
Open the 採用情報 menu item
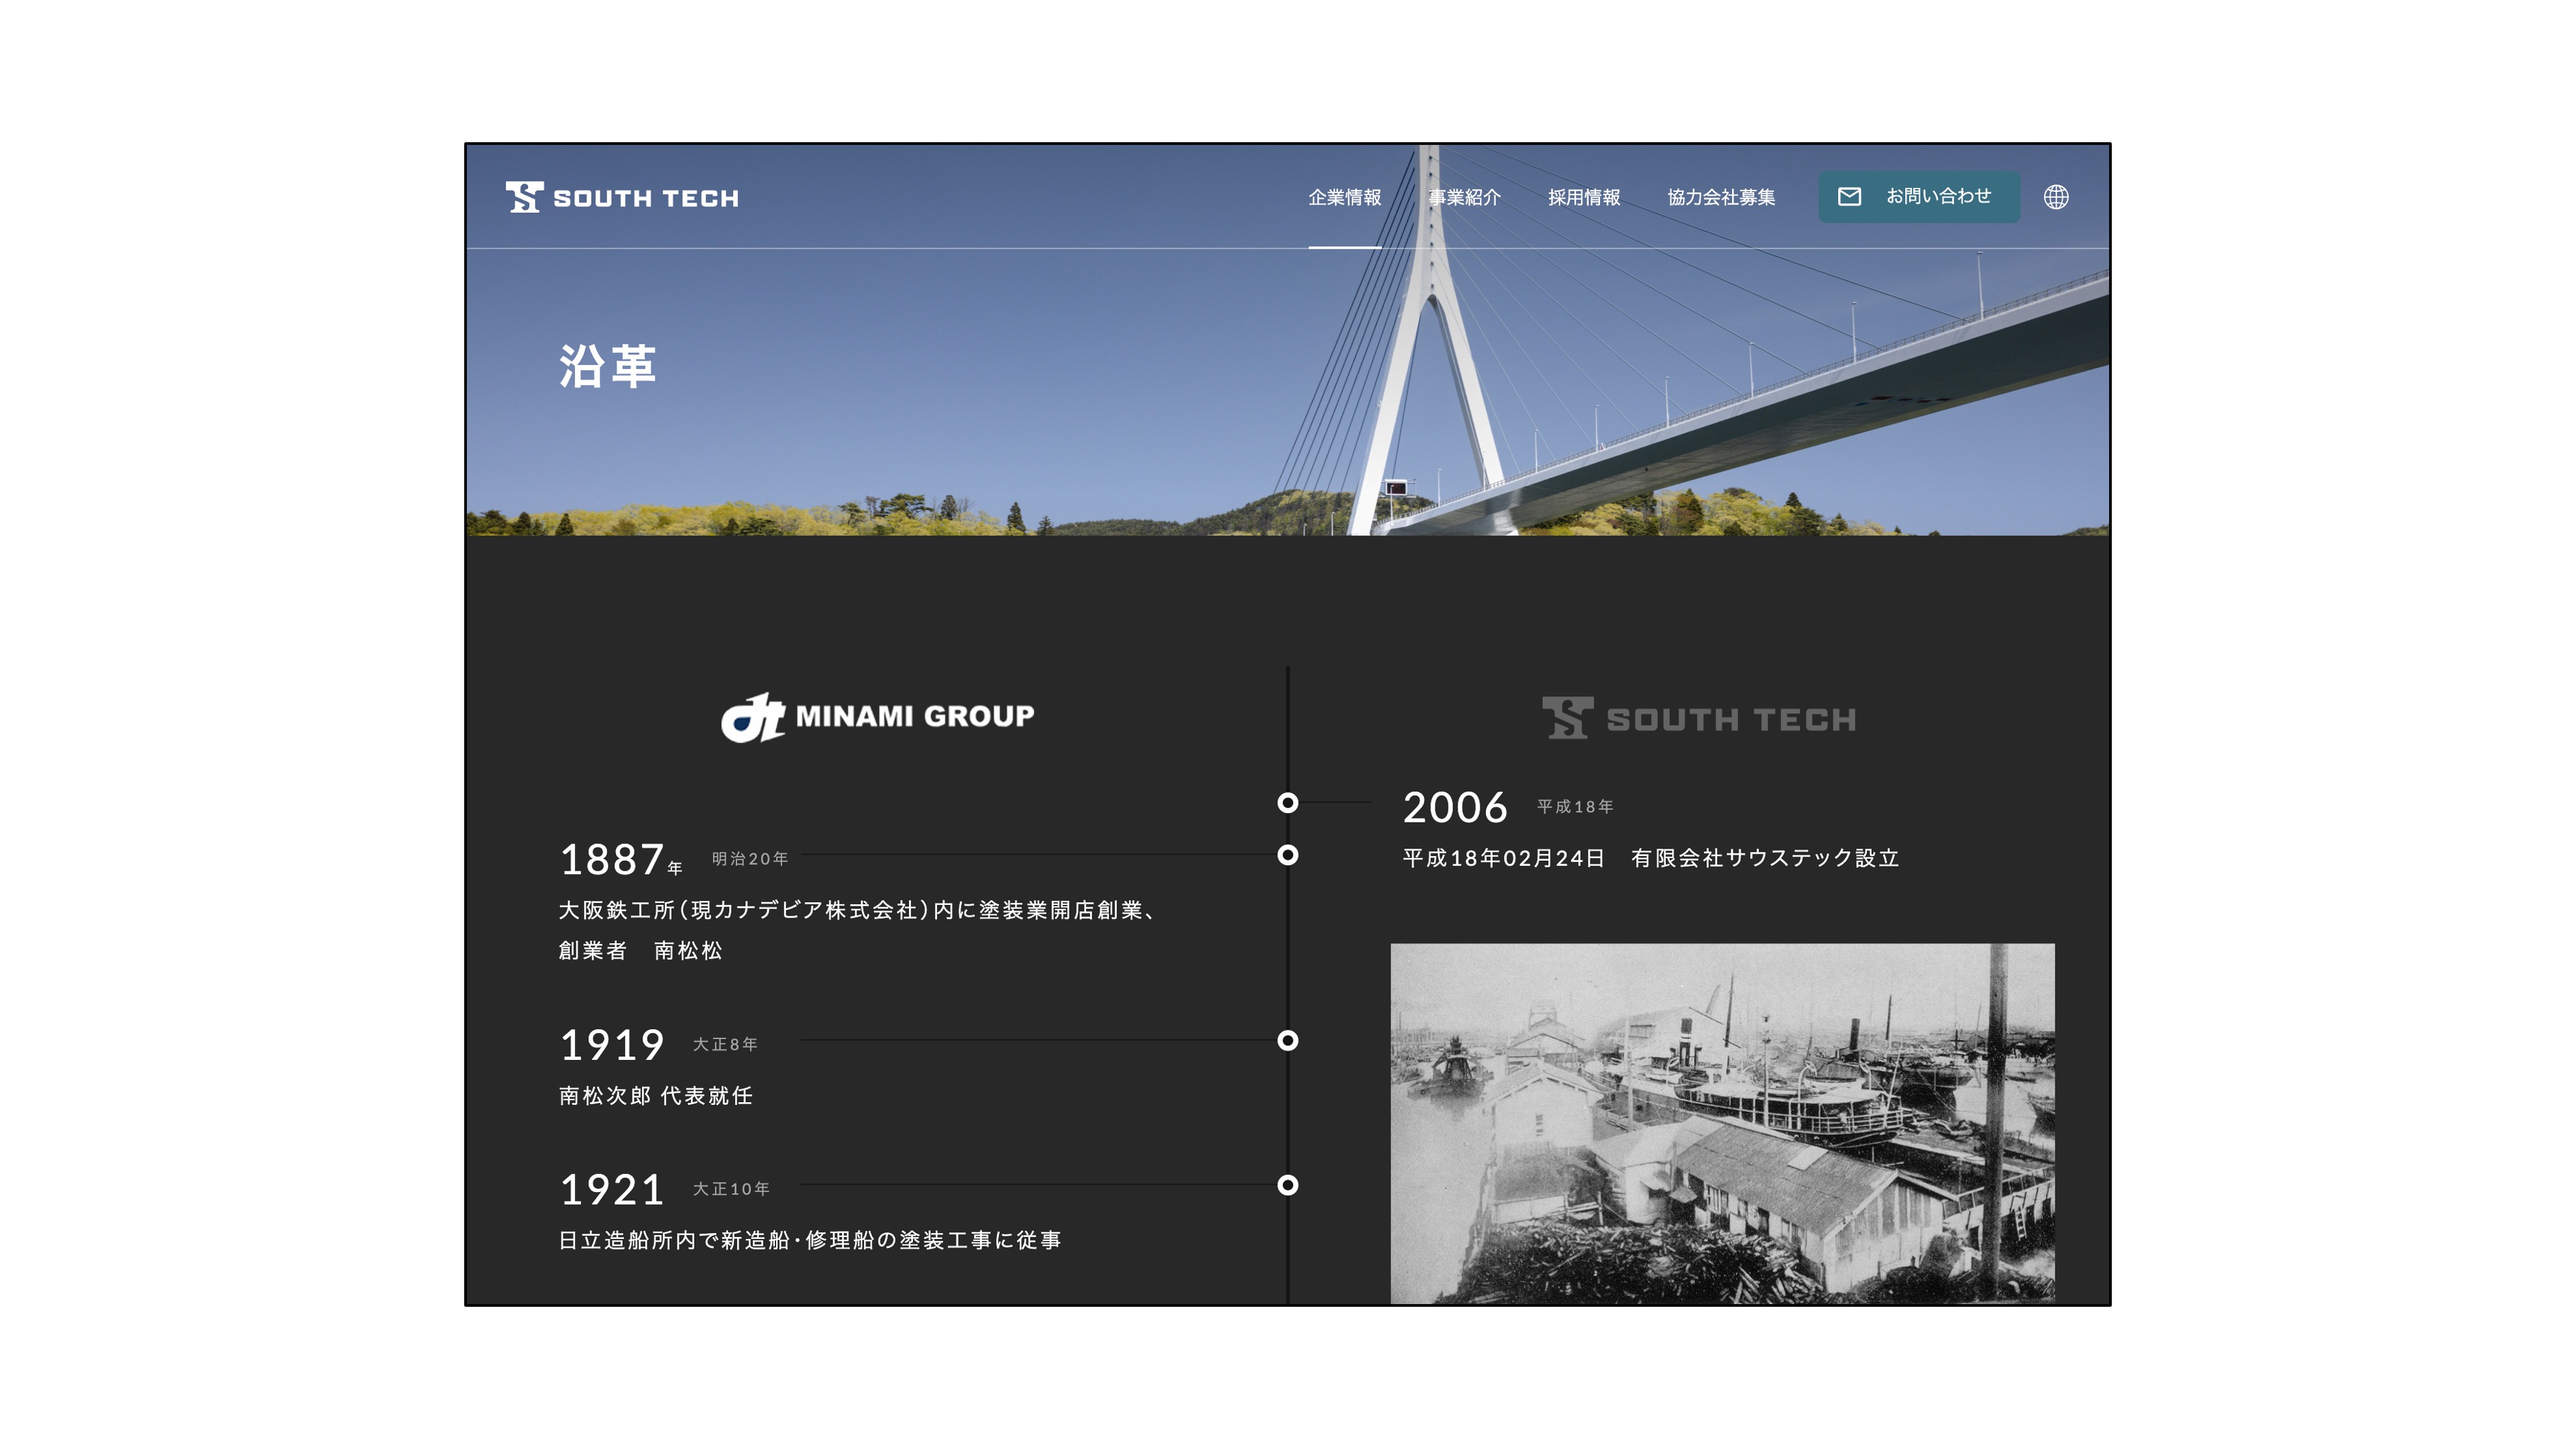pos(1584,197)
